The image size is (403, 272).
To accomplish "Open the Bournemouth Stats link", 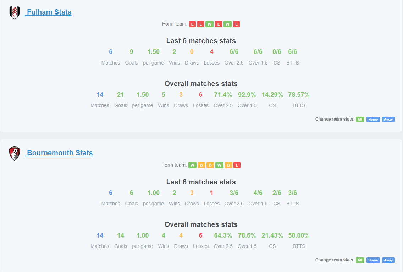I will pyautogui.click(x=59, y=153).
